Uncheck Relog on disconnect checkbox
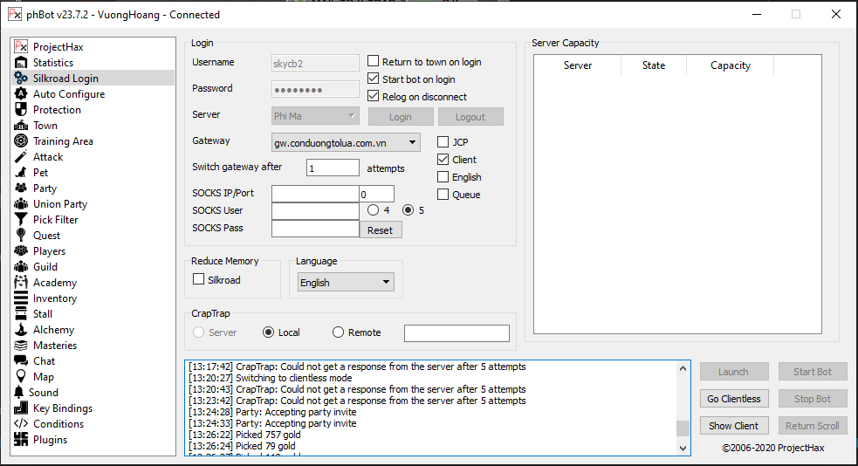The height and width of the screenshot is (466, 858). pos(374,97)
